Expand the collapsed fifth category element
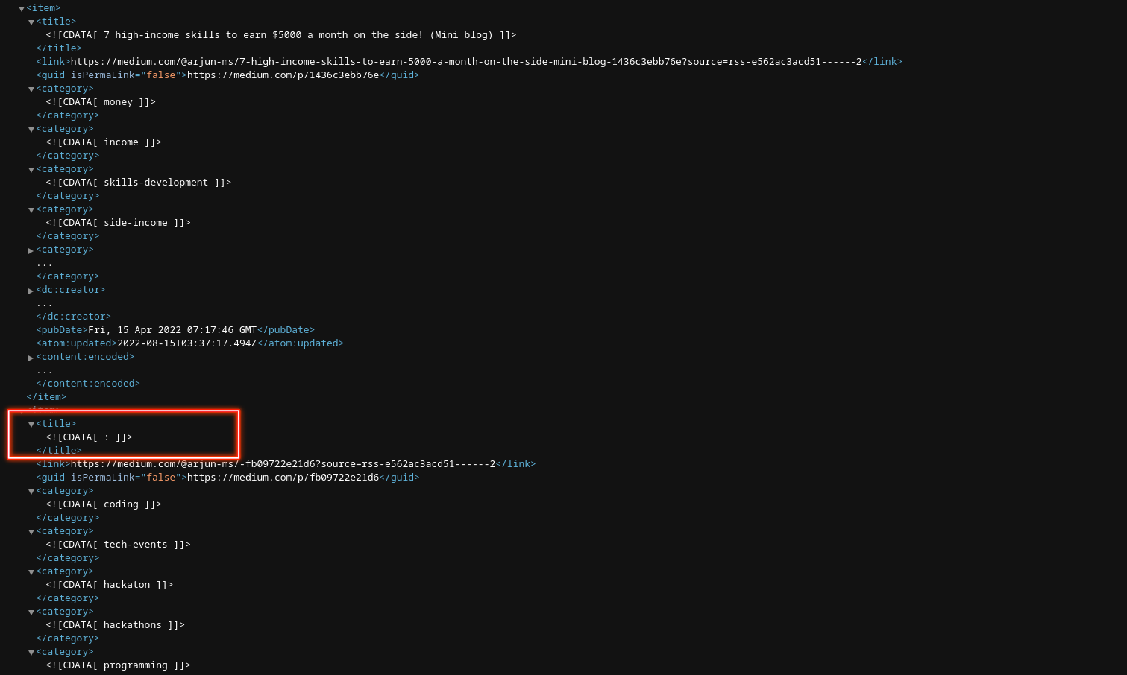 31,250
